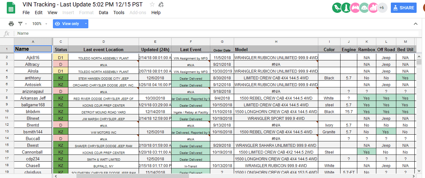425x178 pixels.
Task: Click the SHARE button
Action: tap(403, 8)
